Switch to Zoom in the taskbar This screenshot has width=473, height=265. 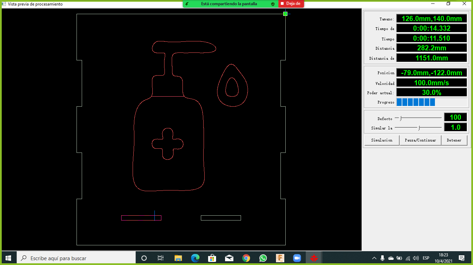[297, 258]
